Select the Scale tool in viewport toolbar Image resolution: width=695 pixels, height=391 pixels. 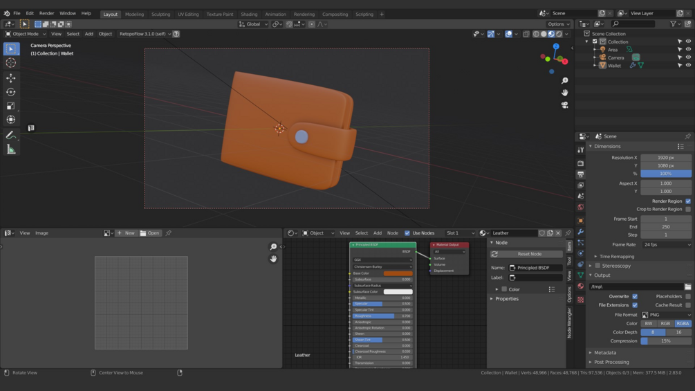(11, 106)
